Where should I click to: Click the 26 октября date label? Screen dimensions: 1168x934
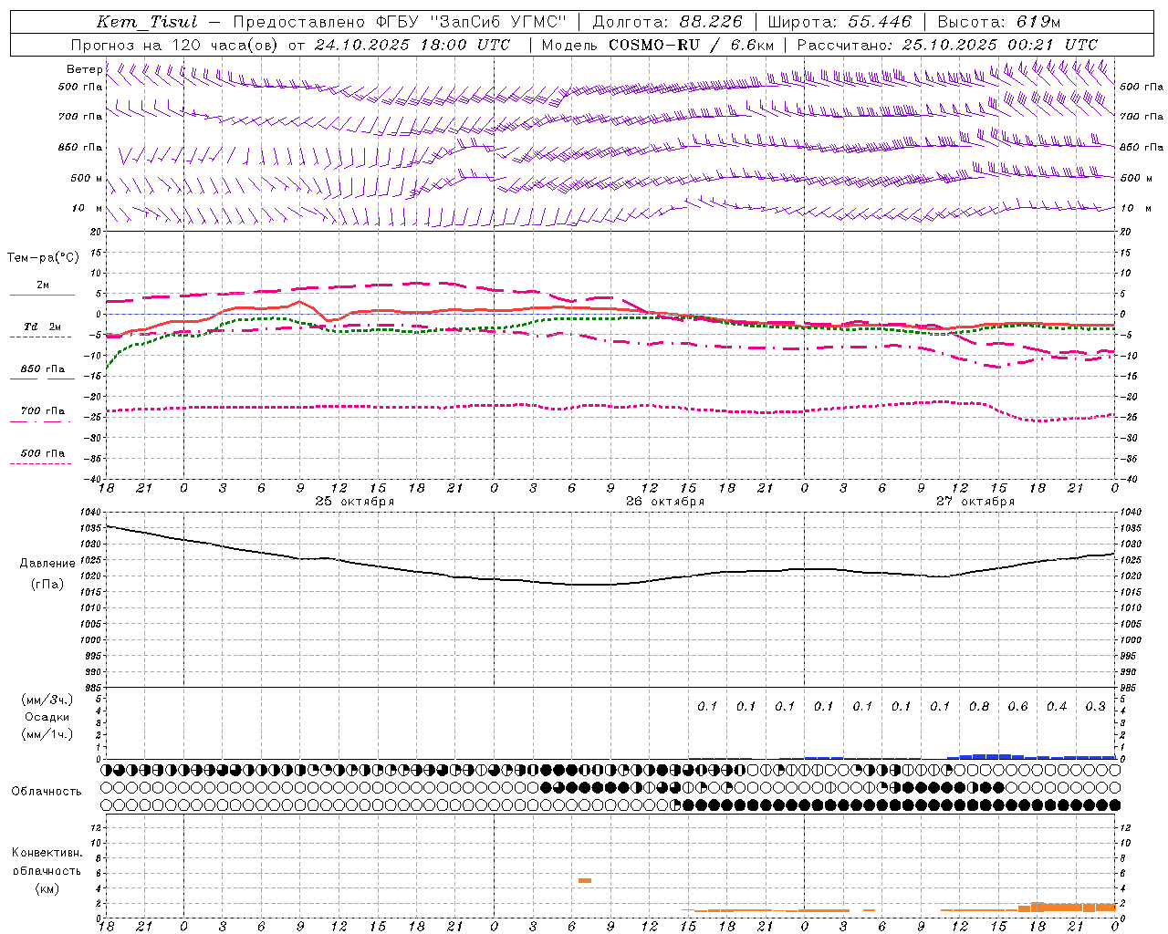[x=665, y=502]
